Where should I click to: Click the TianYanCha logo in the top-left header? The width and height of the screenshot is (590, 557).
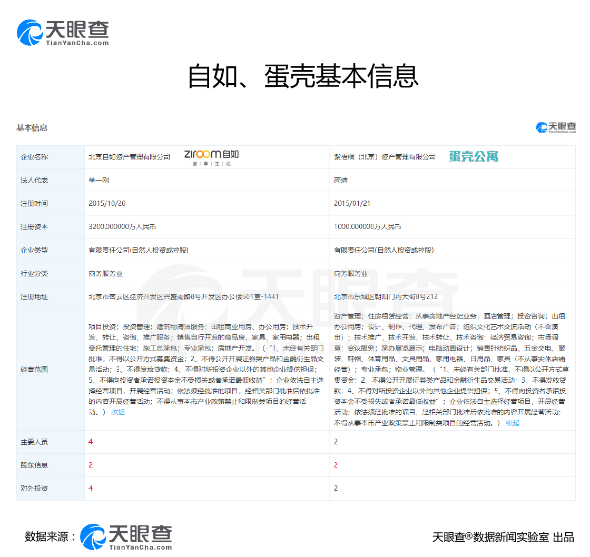(62, 33)
